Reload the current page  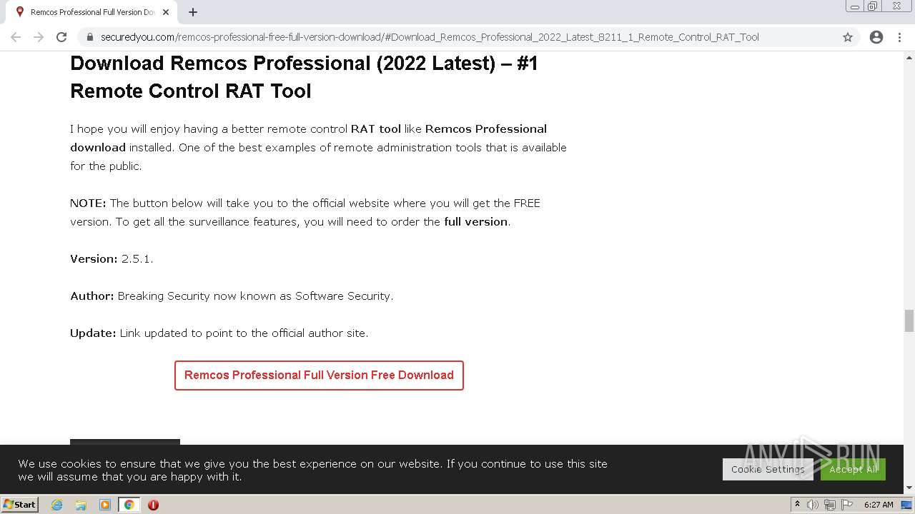click(61, 37)
